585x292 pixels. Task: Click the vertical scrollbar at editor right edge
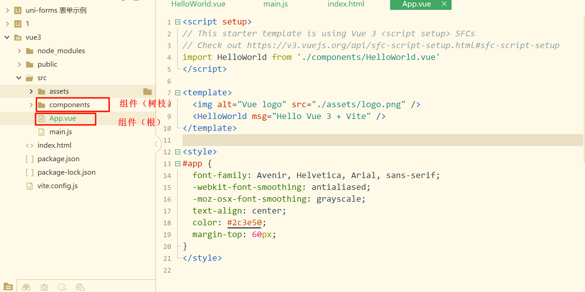click(584, 84)
